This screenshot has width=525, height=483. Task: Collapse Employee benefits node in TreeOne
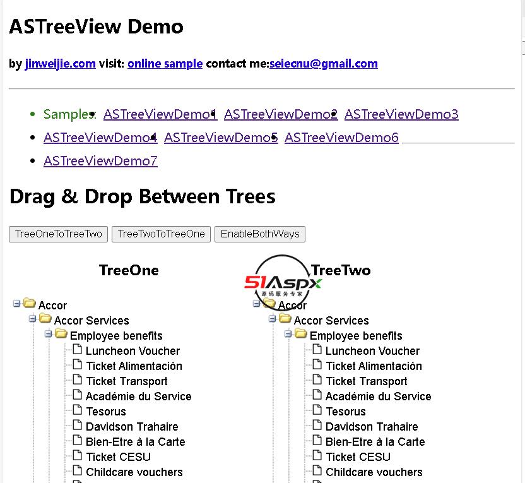(x=48, y=333)
